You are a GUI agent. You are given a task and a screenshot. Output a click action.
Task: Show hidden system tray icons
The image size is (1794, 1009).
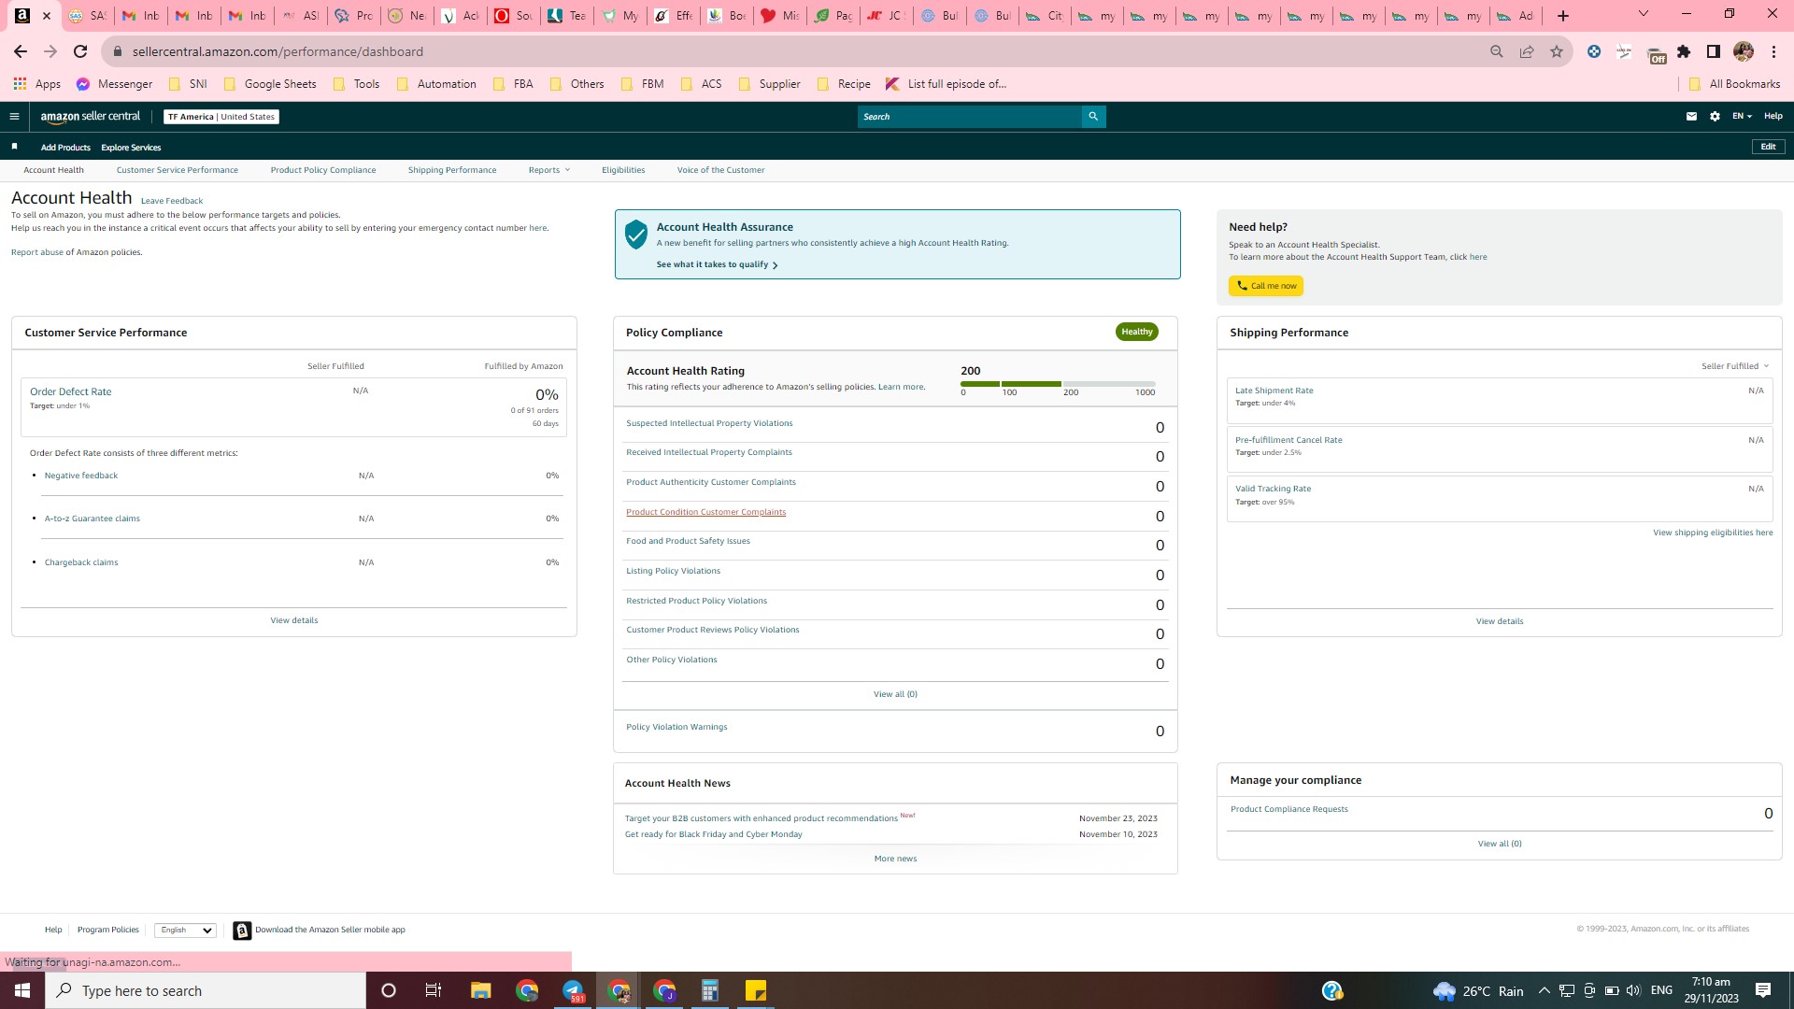coord(1544,990)
